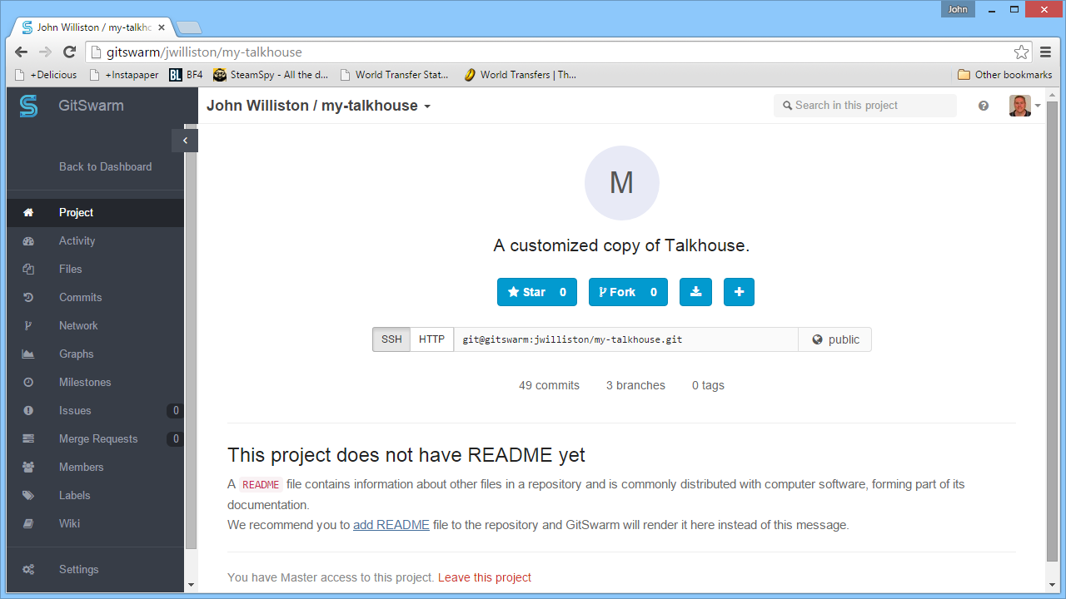Click the browser back arrow
The width and height of the screenshot is (1066, 599).
tap(22, 52)
